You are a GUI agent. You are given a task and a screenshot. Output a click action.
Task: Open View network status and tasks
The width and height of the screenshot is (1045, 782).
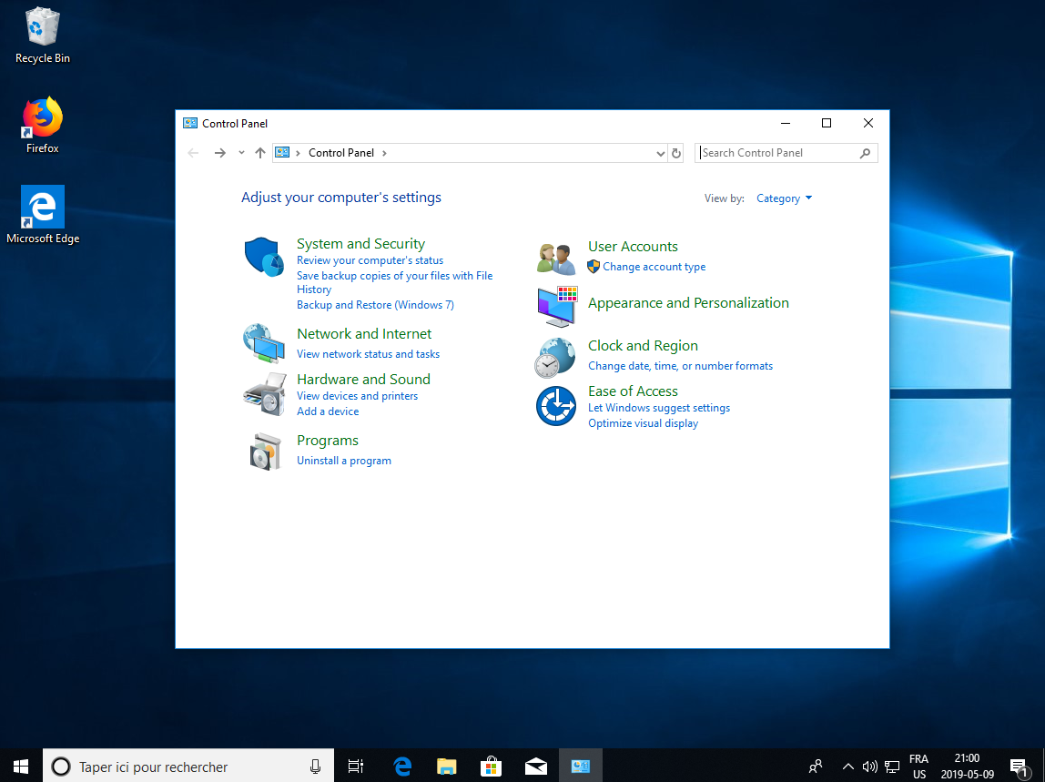[x=368, y=354]
